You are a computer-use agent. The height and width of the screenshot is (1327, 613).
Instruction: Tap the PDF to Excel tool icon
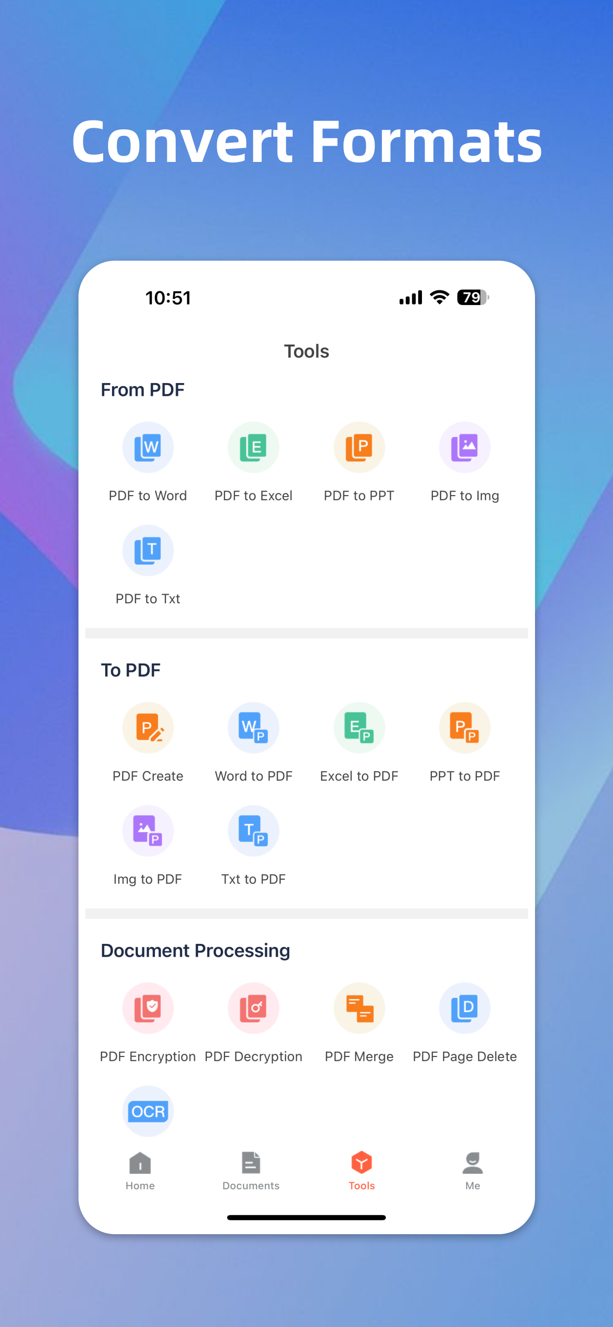(x=253, y=447)
